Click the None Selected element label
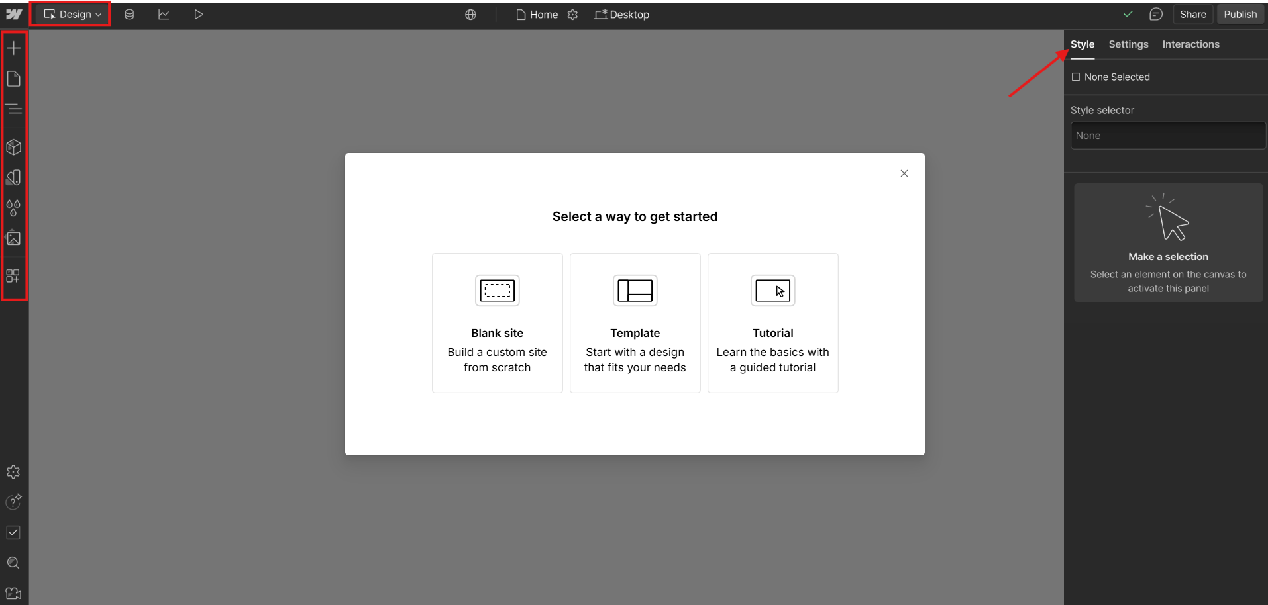Screen dimensions: 1268x605 1111,77
